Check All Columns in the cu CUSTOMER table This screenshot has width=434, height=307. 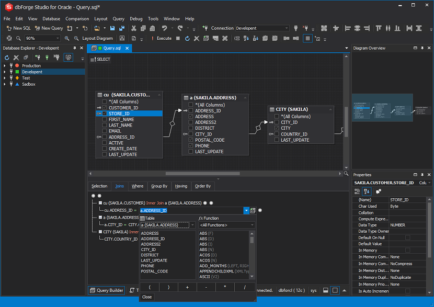pos(105,101)
